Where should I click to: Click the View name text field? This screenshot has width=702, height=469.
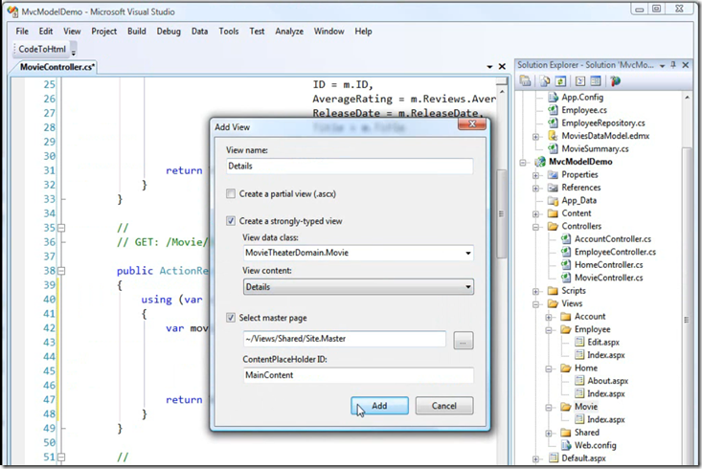pyautogui.click(x=350, y=166)
